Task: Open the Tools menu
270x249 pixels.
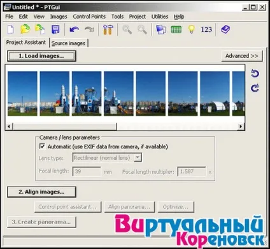Action: tap(117, 17)
